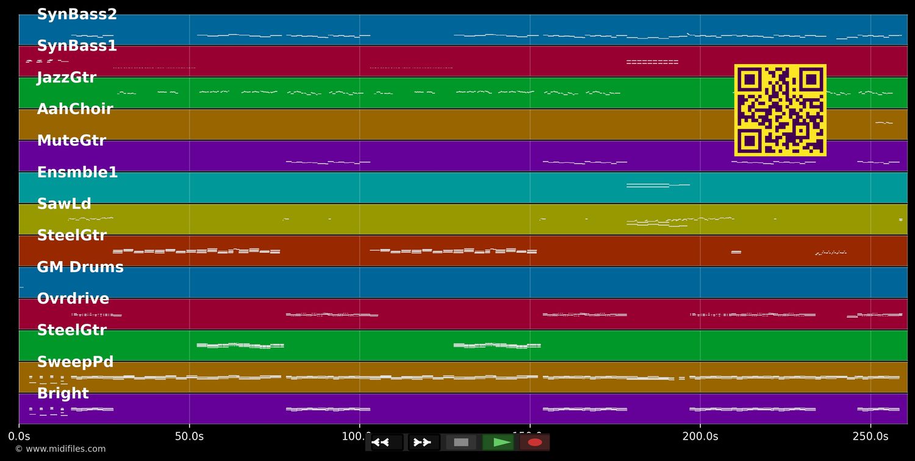The width and height of the screenshot is (915, 461).
Task: Click the Bright track label
Action: [63, 394]
